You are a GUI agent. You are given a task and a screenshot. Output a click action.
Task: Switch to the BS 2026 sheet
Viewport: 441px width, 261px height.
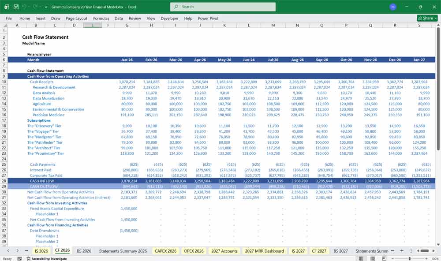tap(84, 250)
